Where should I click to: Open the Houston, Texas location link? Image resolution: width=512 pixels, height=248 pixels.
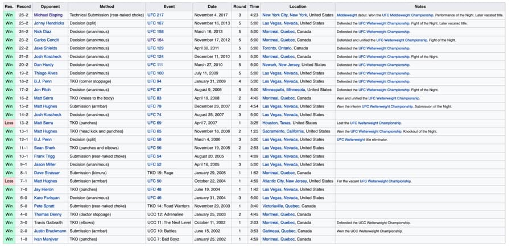(276, 123)
